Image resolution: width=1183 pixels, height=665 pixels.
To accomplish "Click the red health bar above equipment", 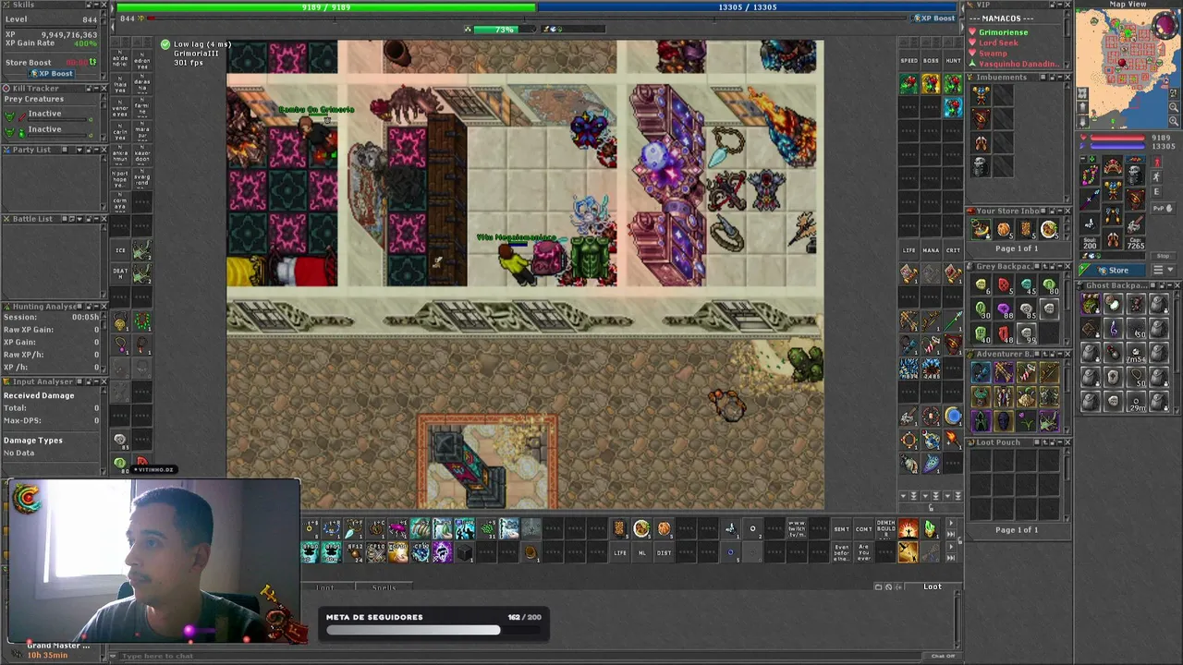I will (x=1118, y=138).
